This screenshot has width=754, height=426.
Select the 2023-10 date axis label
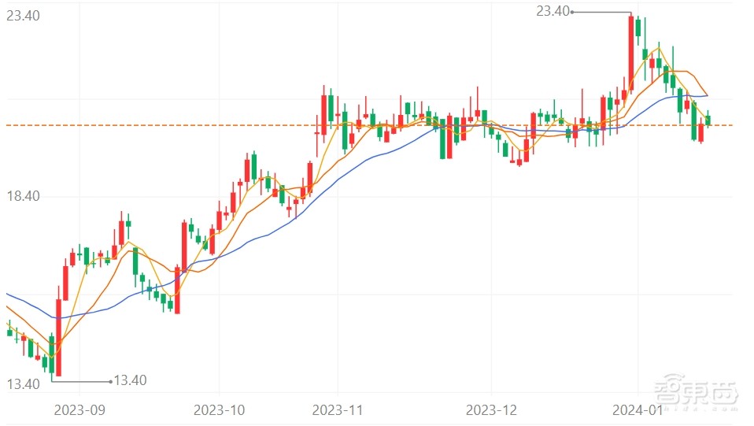pyautogui.click(x=220, y=410)
